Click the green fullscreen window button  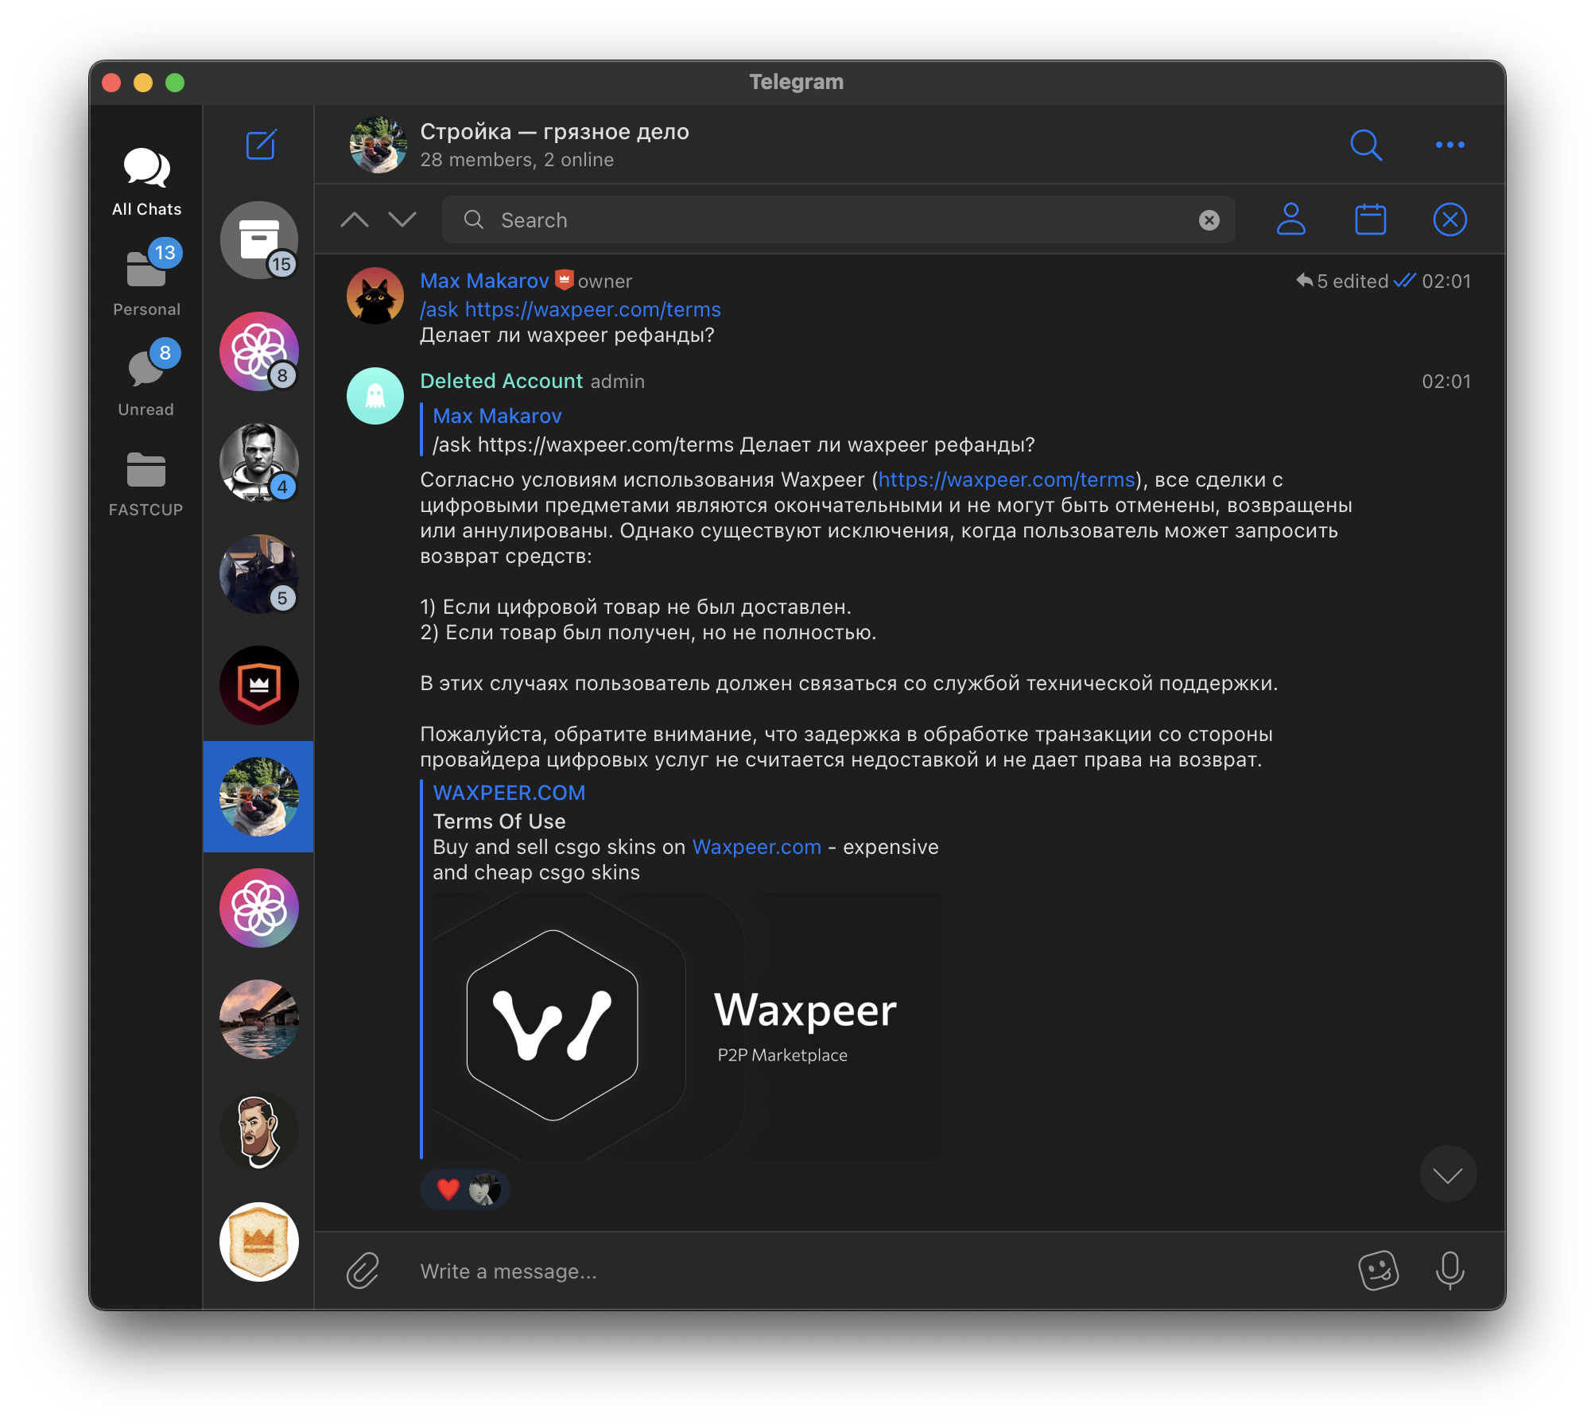coord(175,83)
